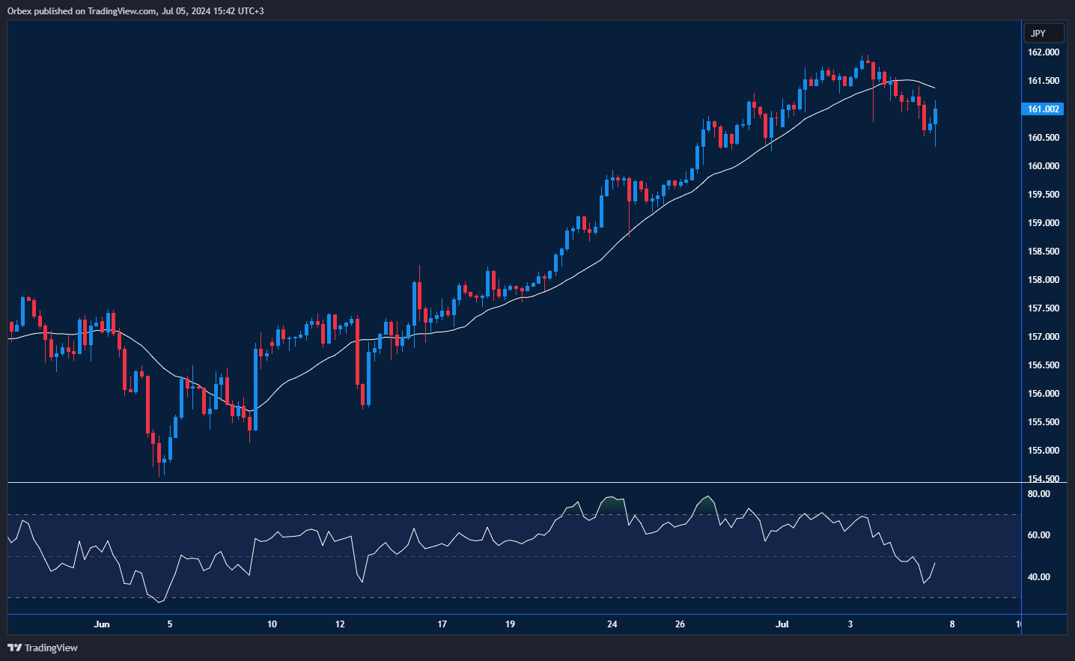The image size is (1075, 661).
Task: Click the green overbought RSI peak near 24
Action: point(612,502)
